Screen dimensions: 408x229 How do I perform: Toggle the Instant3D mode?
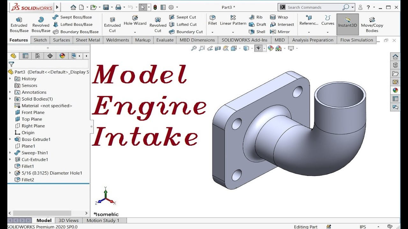point(347,24)
